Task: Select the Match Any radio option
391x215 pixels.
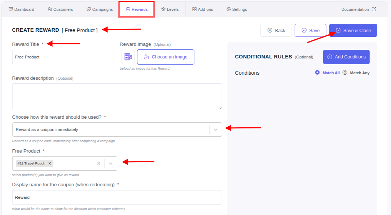Action: coord(345,73)
